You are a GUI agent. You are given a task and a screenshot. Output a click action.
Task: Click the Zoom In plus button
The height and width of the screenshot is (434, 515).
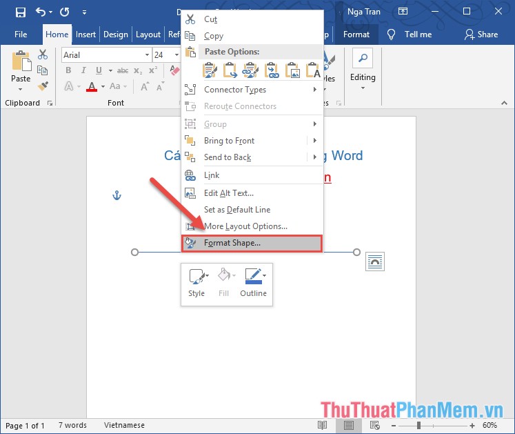coord(472,426)
